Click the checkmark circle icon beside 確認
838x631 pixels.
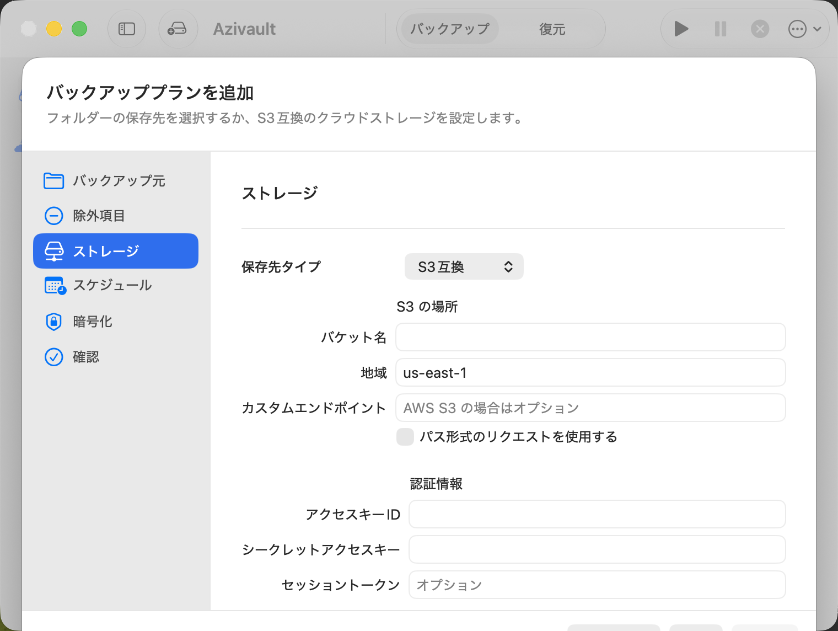coord(53,357)
